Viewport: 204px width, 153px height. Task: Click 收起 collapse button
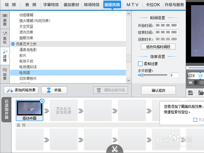54,90
